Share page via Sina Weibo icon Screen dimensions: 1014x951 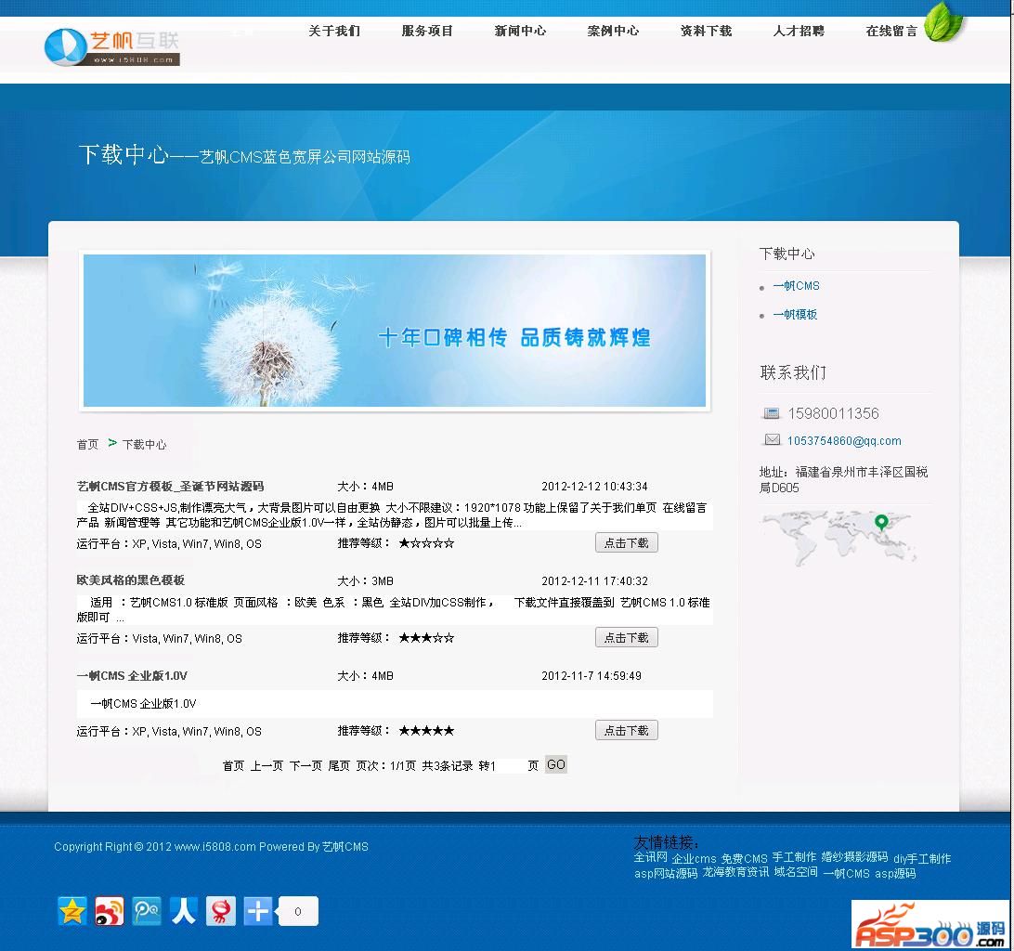[109, 911]
